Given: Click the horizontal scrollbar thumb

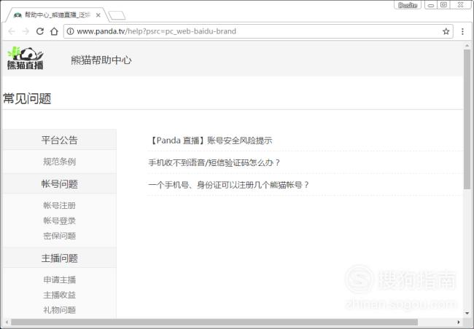Looking at the screenshot, I should [214, 322].
